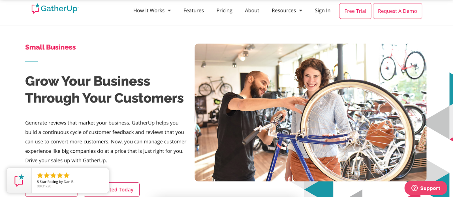Click the GatherUp wordmark text

point(59,9)
